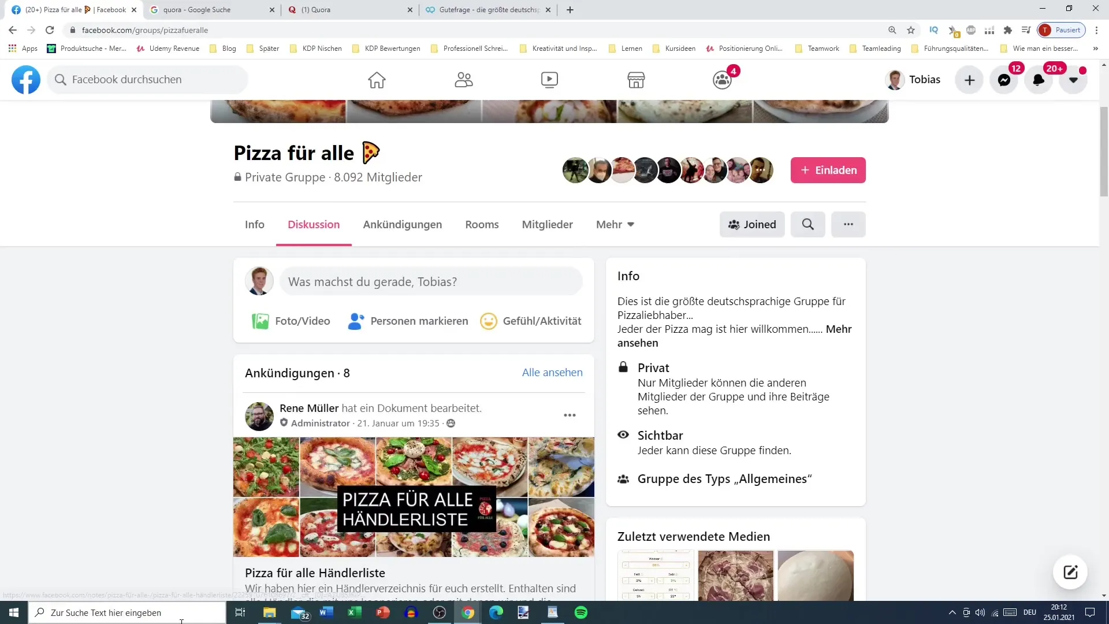Open a new browser tab
Viewport: 1109px width, 624px height.
(x=570, y=10)
